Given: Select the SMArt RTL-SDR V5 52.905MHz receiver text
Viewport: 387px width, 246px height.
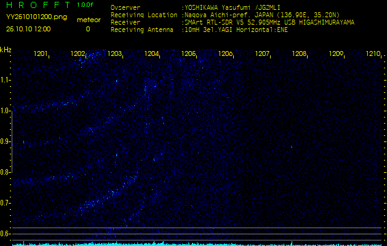Looking at the screenshot, I should click(269, 23).
